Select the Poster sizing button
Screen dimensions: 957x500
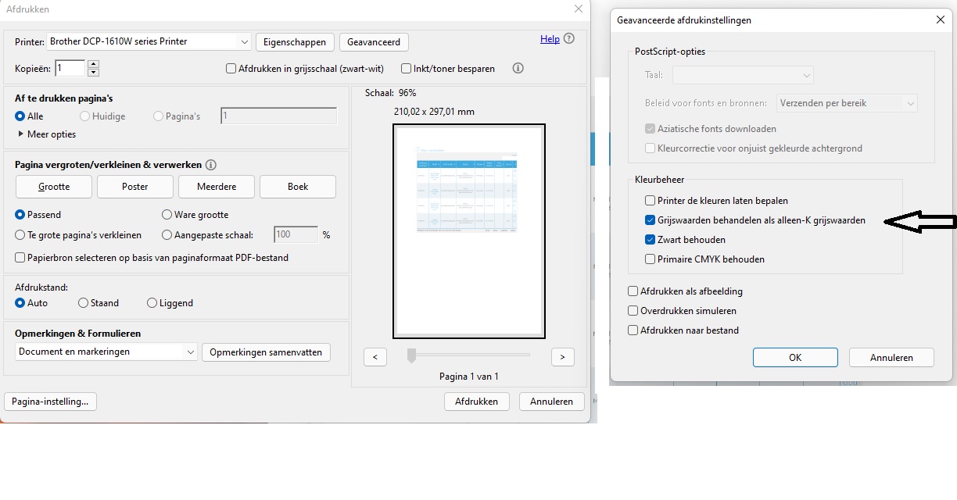135,187
